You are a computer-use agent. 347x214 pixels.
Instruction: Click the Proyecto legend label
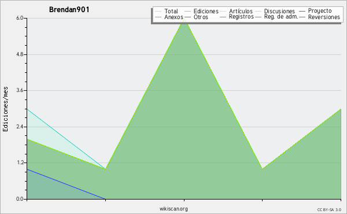[320, 11]
